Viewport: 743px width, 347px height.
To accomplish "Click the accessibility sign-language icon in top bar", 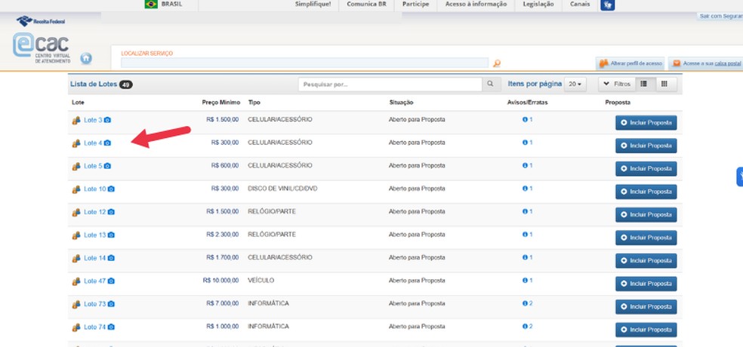I will (606, 5).
